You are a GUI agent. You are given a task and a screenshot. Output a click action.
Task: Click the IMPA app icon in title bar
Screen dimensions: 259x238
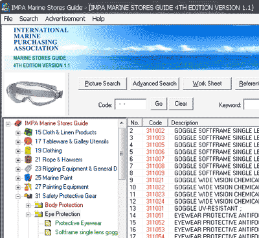[x=6, y=7]
